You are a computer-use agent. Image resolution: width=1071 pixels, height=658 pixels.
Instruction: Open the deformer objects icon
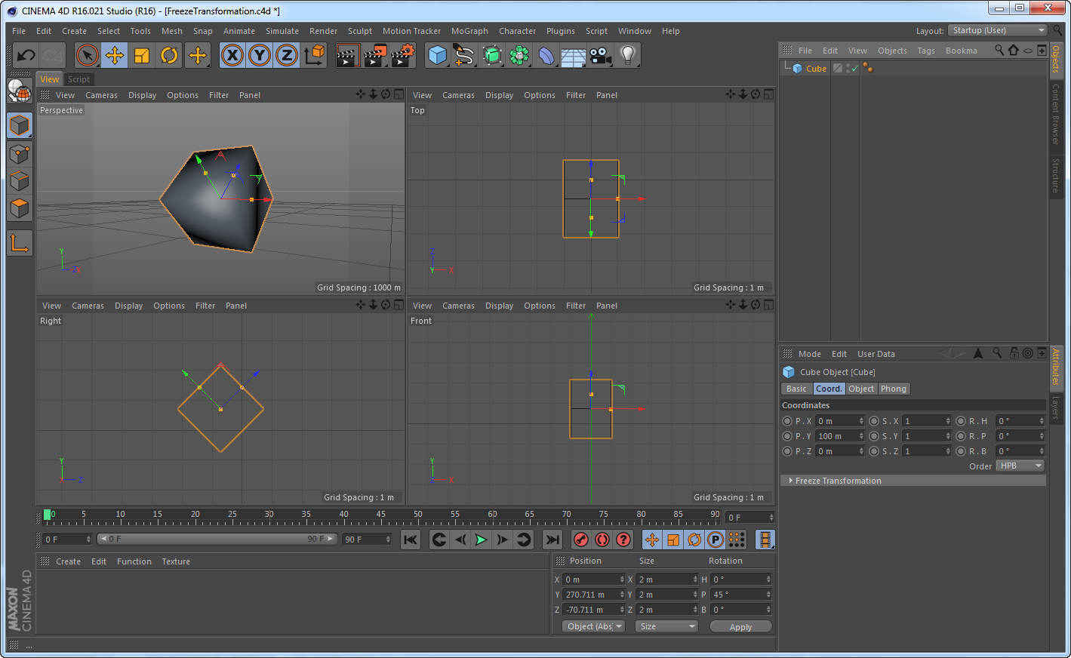(546, 55)
